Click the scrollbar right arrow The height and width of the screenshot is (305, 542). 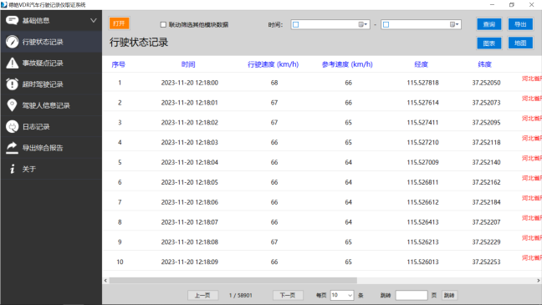point(538,281)
